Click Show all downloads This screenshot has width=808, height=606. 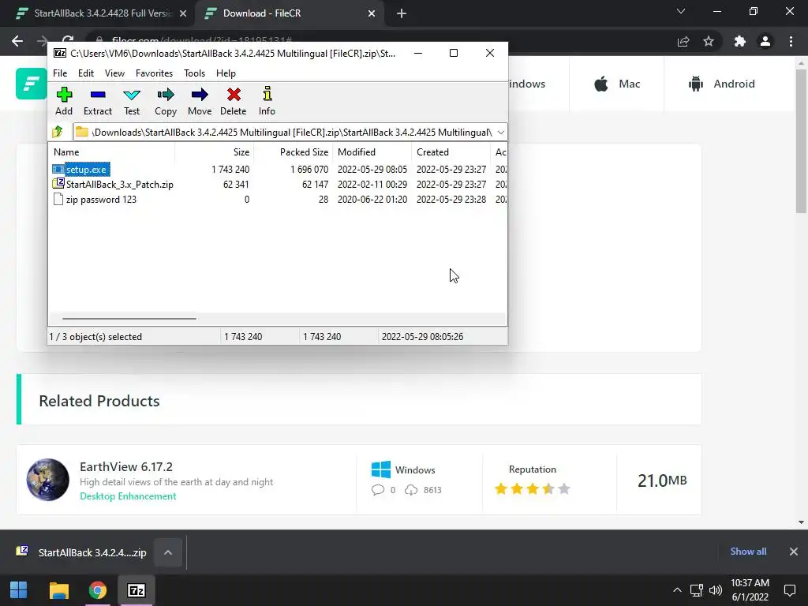[748, 552]
